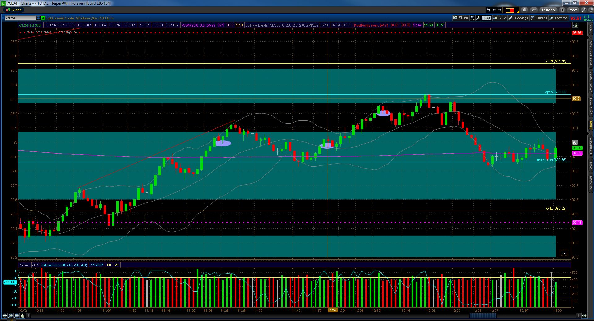
Task: Click the red 93.76 pivot price label
Action: [x=577, y=33]
